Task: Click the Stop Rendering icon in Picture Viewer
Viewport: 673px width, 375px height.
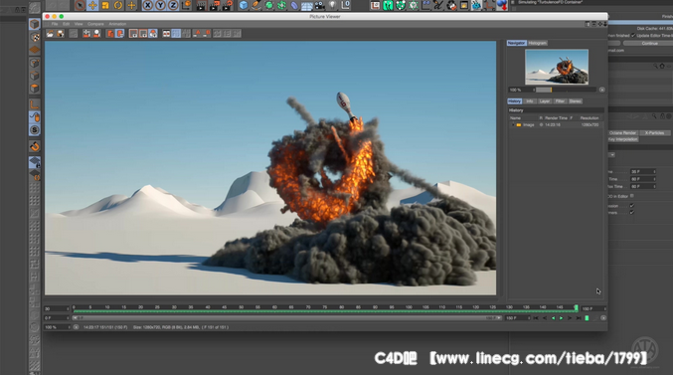Action: pyautogui.click(x=74, y=34)
